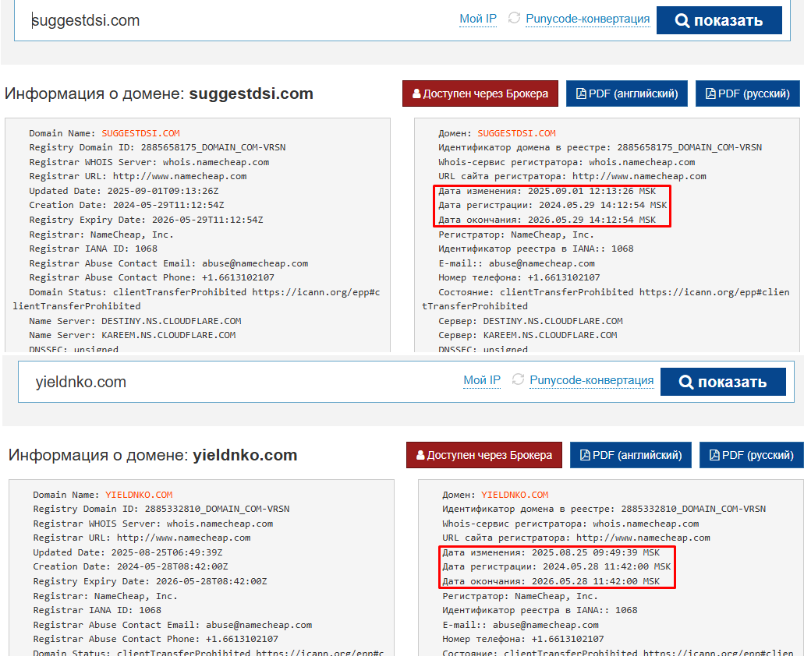Download PDF (русский) for yieldnko.com
The width and height of the screenshot is (804, 656).
click(x=751, y=455)
